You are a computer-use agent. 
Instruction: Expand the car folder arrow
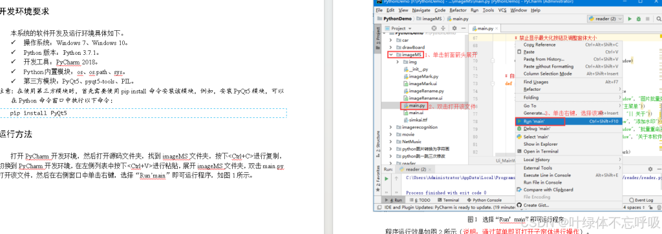pos(391,40)
